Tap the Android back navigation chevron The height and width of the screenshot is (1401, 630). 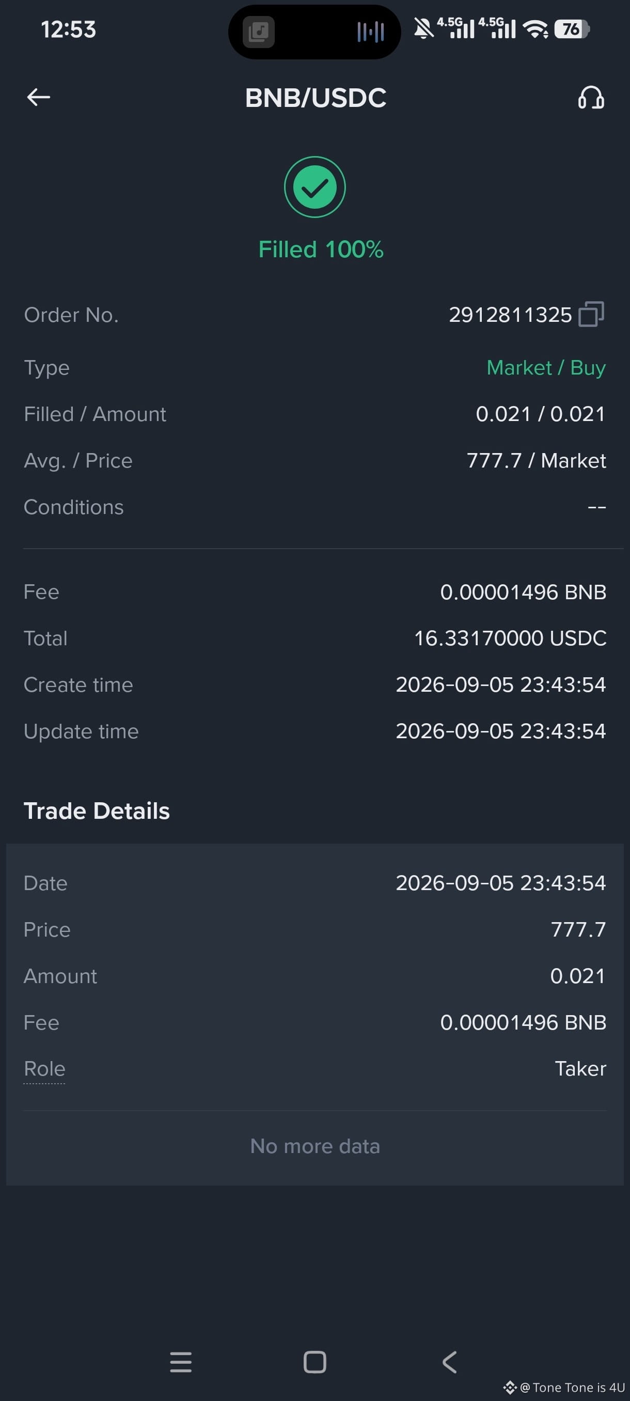449,1362
